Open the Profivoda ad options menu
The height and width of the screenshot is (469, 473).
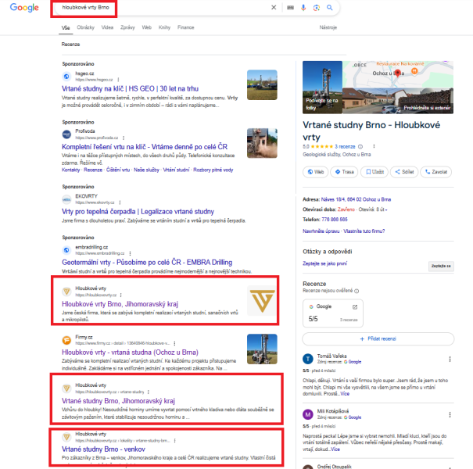click(x=124, y=138)
